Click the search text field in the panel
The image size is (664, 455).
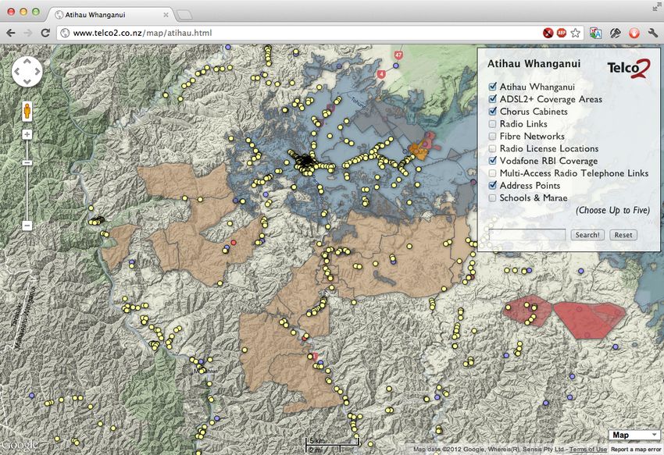[x=526, y=235]
